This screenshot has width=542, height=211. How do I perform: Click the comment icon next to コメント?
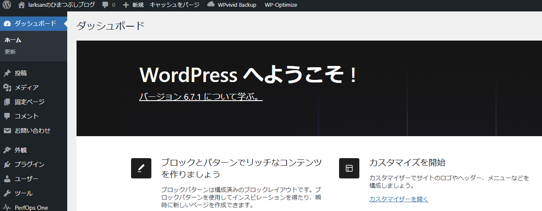point(7,116)
